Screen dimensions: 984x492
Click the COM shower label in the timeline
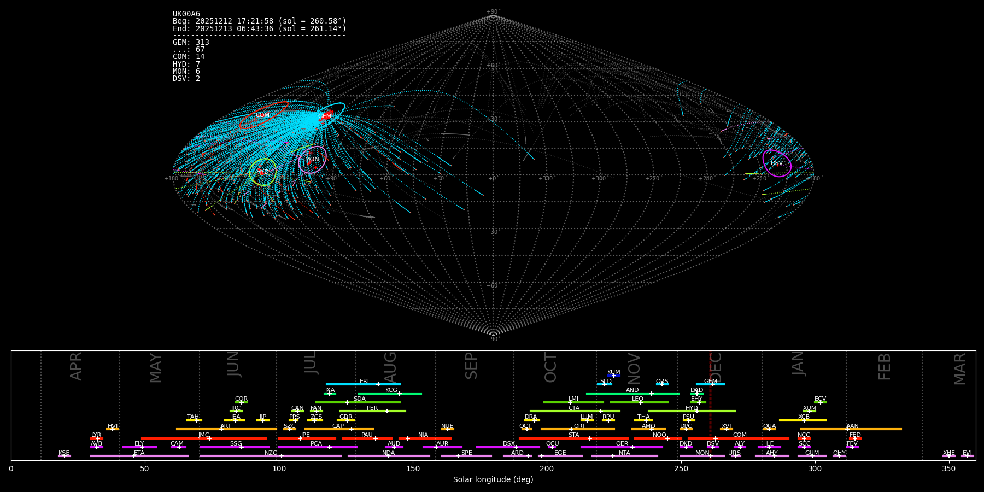[740, 435]
